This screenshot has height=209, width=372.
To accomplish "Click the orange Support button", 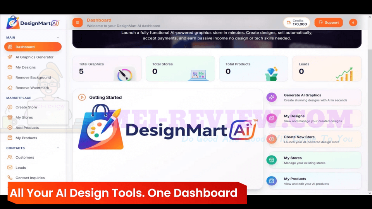I will 329,22.
